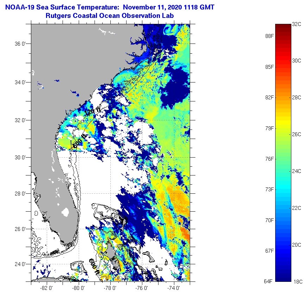
Task: Click the 32C label on the colorbar
Action: click(x=296, y=24)
